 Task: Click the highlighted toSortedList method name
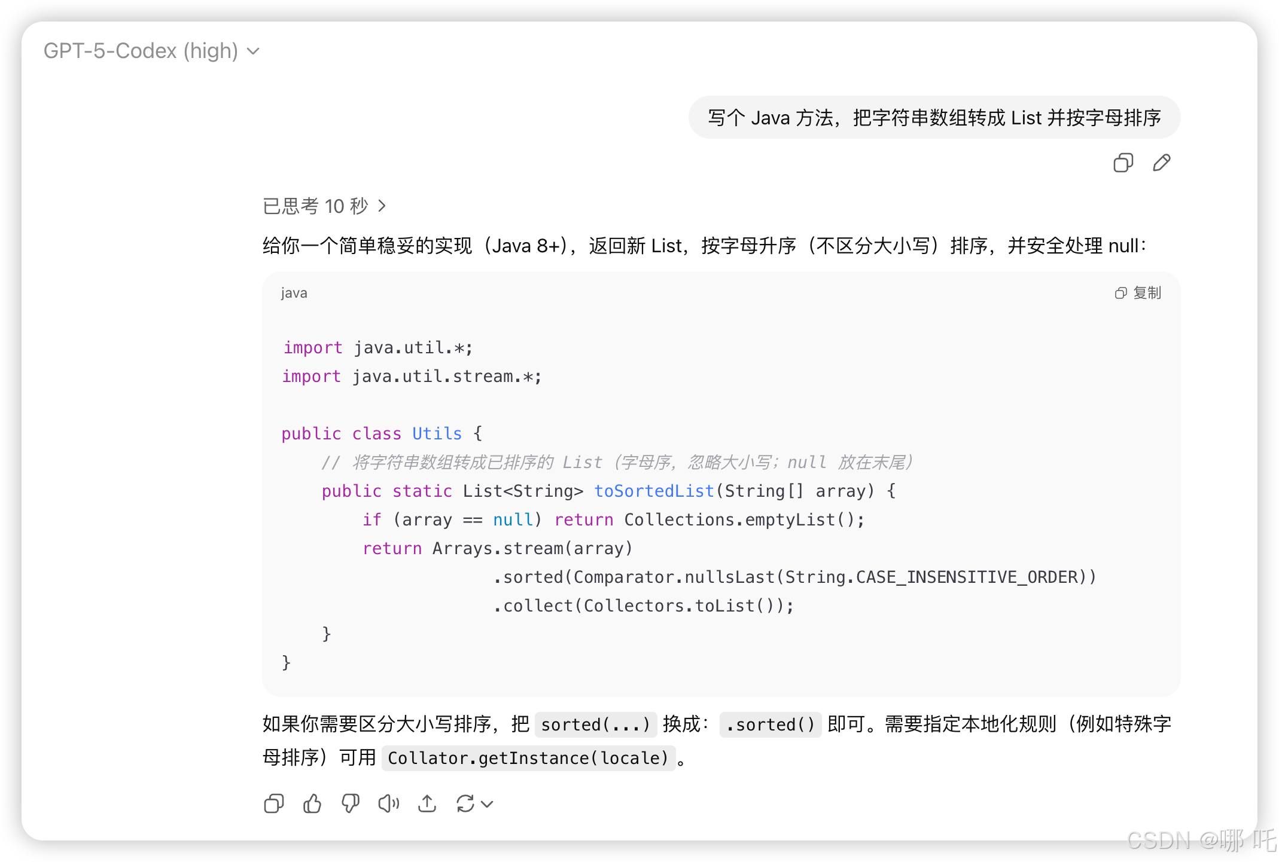pos(653,491)
